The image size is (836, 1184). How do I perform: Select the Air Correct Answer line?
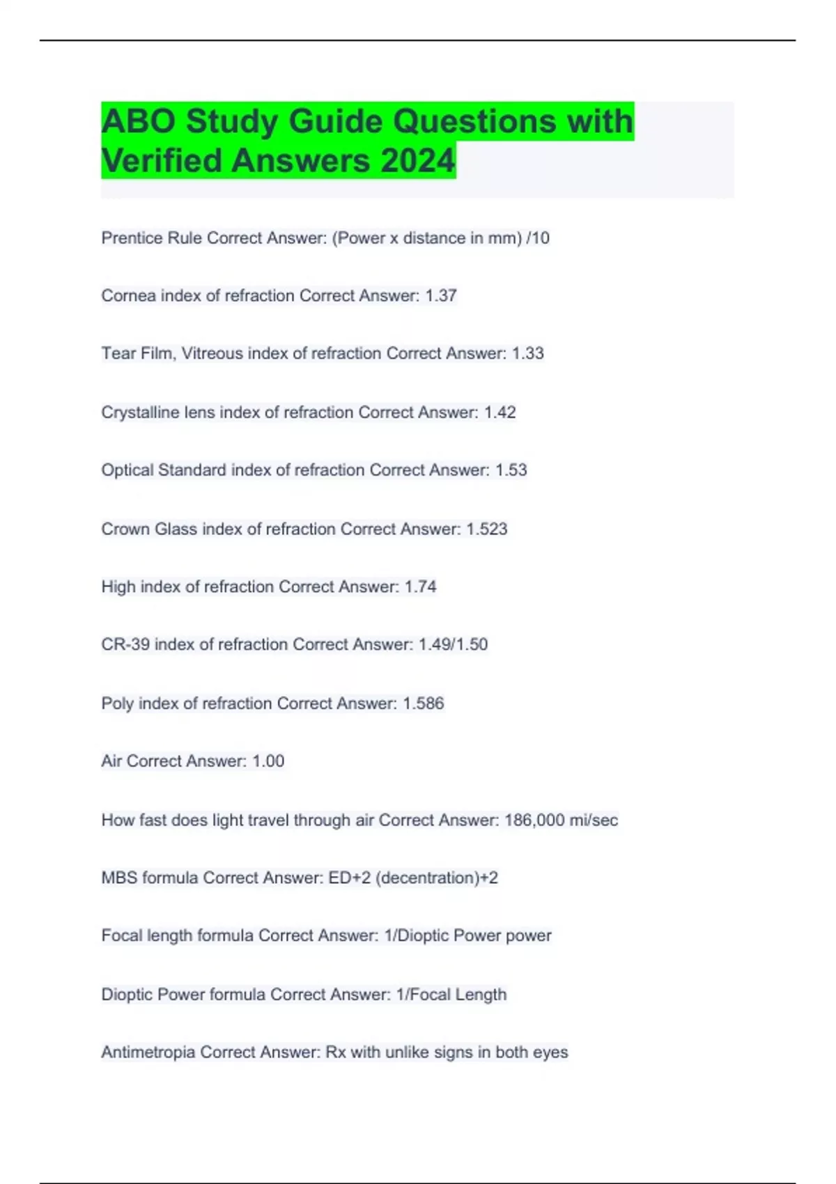click(x=192, y=761)
